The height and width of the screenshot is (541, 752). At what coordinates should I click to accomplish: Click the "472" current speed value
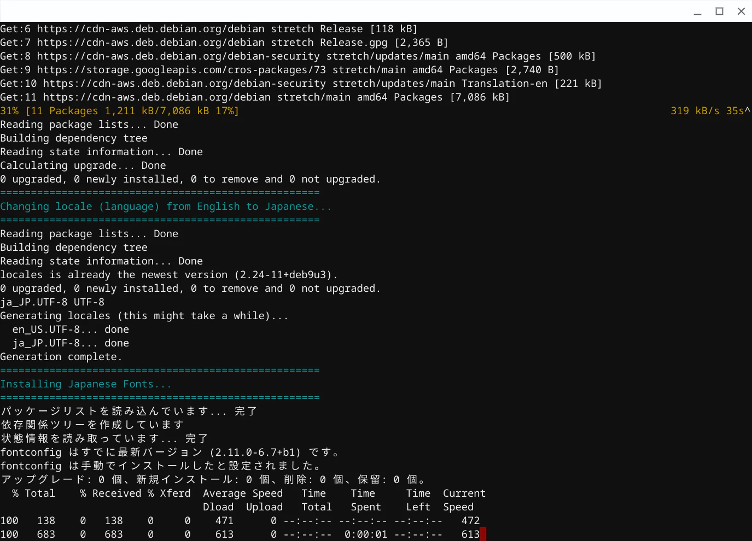[470, 521]
